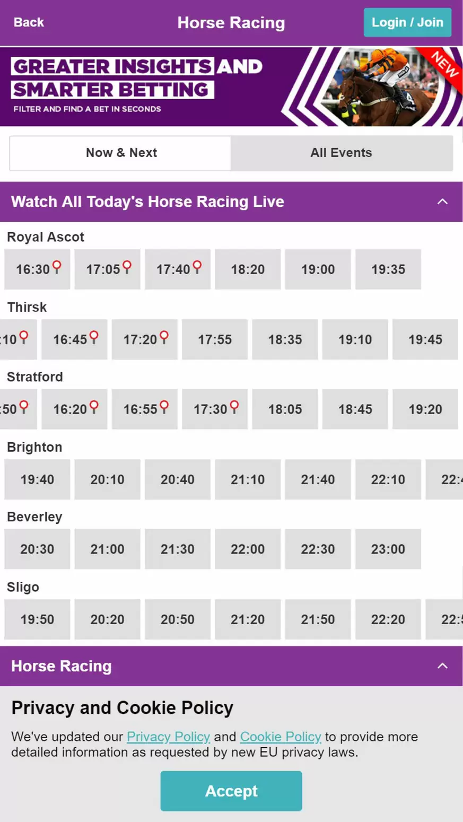Click the Login / Join button

[407, 22]
